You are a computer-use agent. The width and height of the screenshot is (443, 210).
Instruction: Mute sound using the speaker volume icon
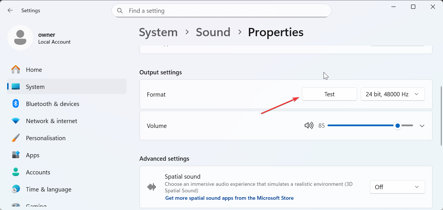click(309, 126)
